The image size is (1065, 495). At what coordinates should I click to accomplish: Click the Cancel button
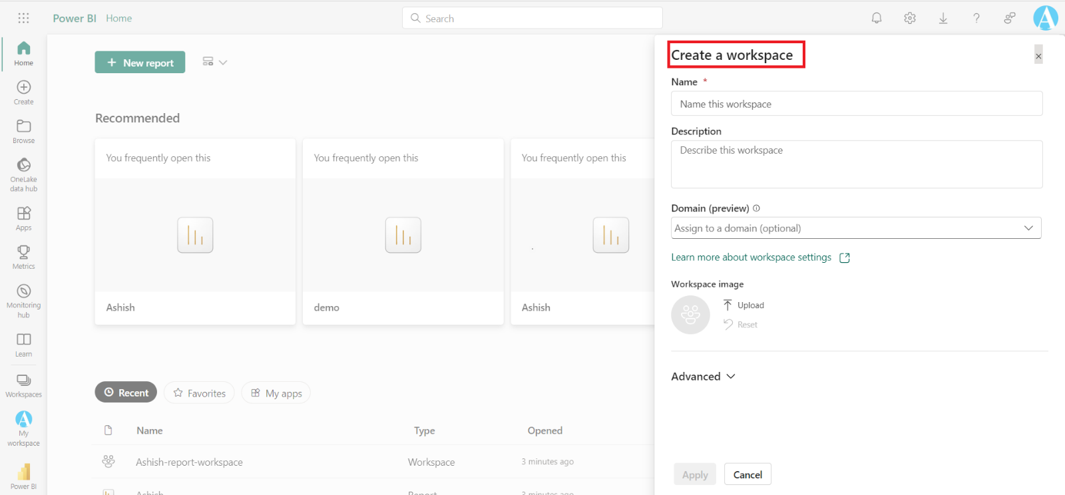click(x=747, y=474)
